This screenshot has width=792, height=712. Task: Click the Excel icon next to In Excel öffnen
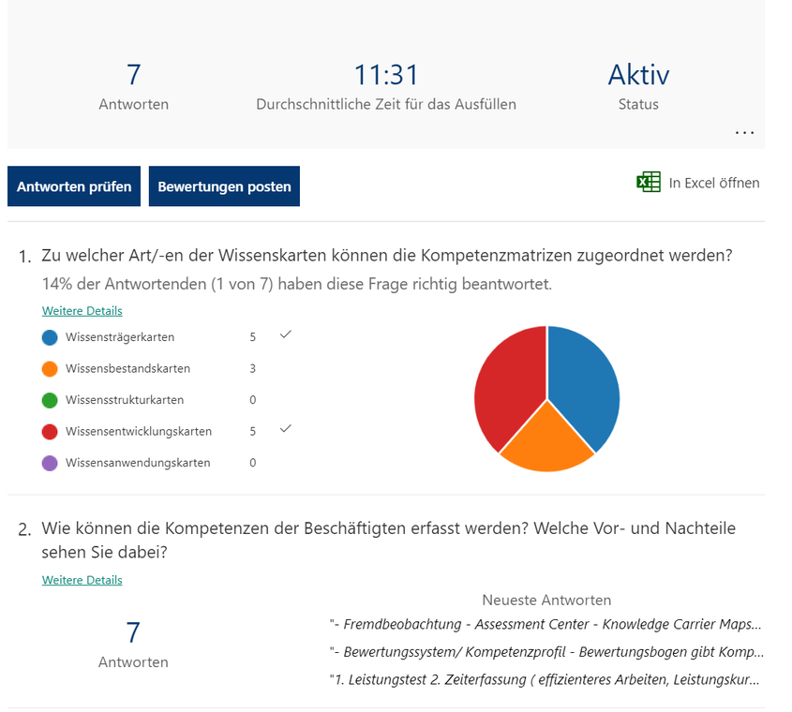pyautogui.click(x=648, y=183)
